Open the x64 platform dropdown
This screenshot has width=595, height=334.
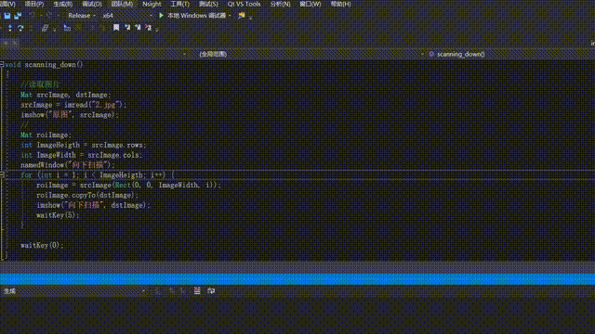pos(127,16)
